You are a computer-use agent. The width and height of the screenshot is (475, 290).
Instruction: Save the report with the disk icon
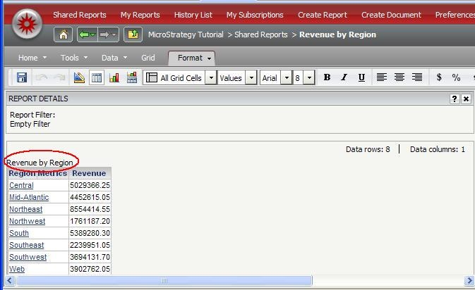click(x=21, y=77)
